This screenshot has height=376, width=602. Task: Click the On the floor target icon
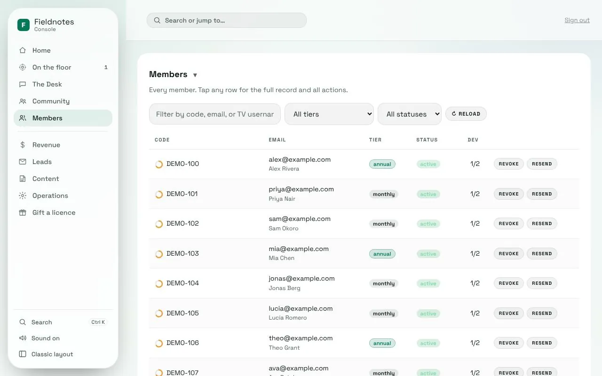pos(23,67)
